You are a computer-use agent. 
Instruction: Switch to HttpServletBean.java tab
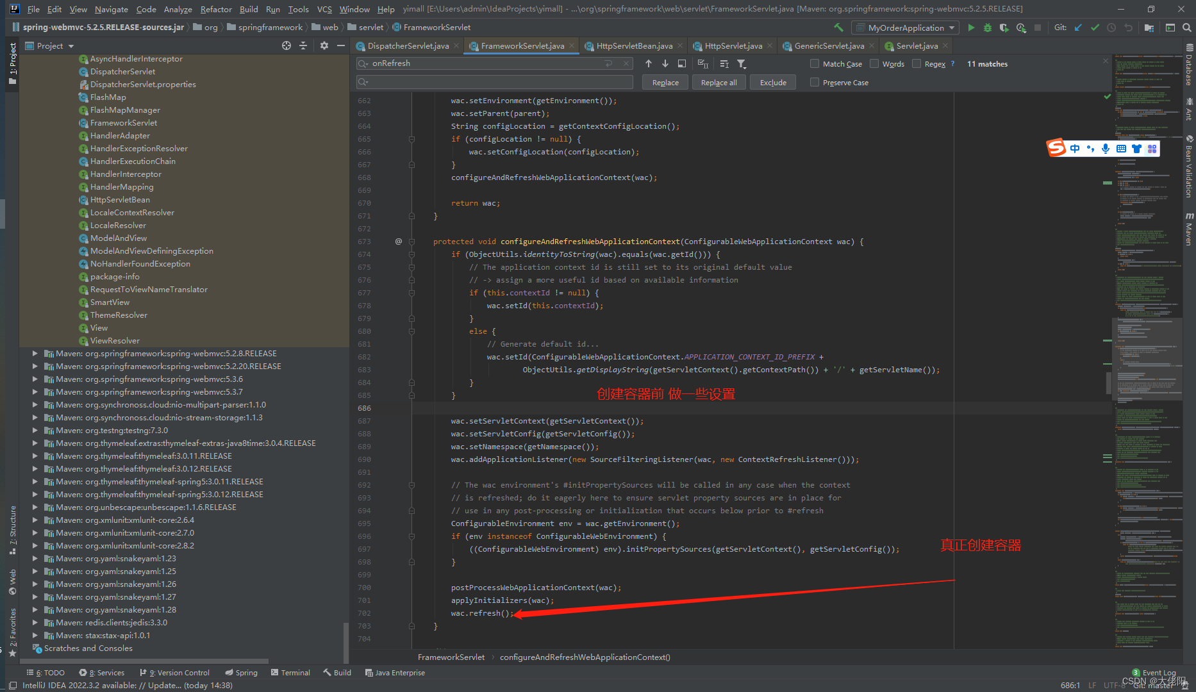(635, 45)
